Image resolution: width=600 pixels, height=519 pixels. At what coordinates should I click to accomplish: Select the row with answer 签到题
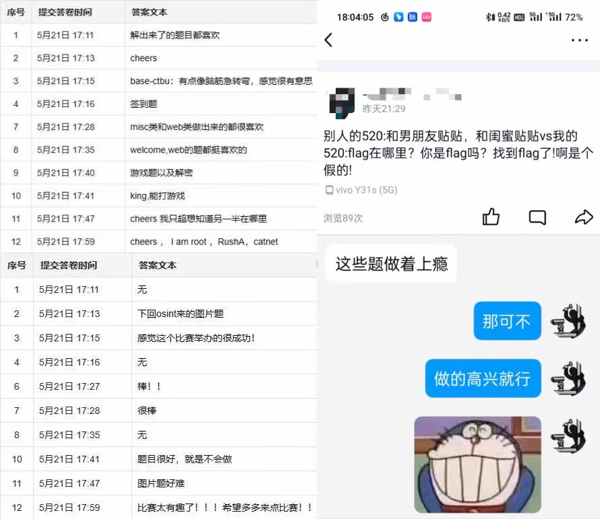(x=144, y=104)
